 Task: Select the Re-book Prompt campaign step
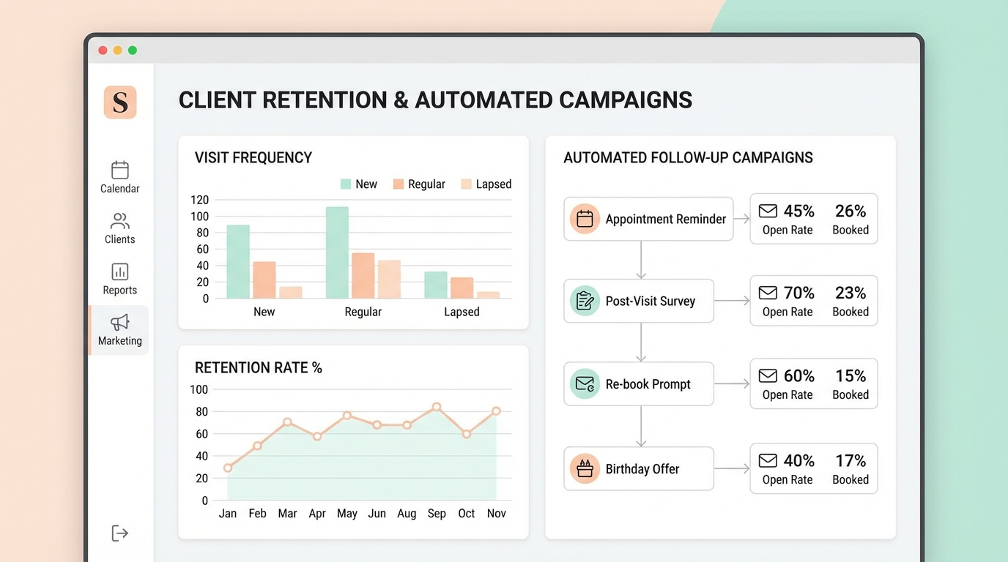(x=639, y=384)
